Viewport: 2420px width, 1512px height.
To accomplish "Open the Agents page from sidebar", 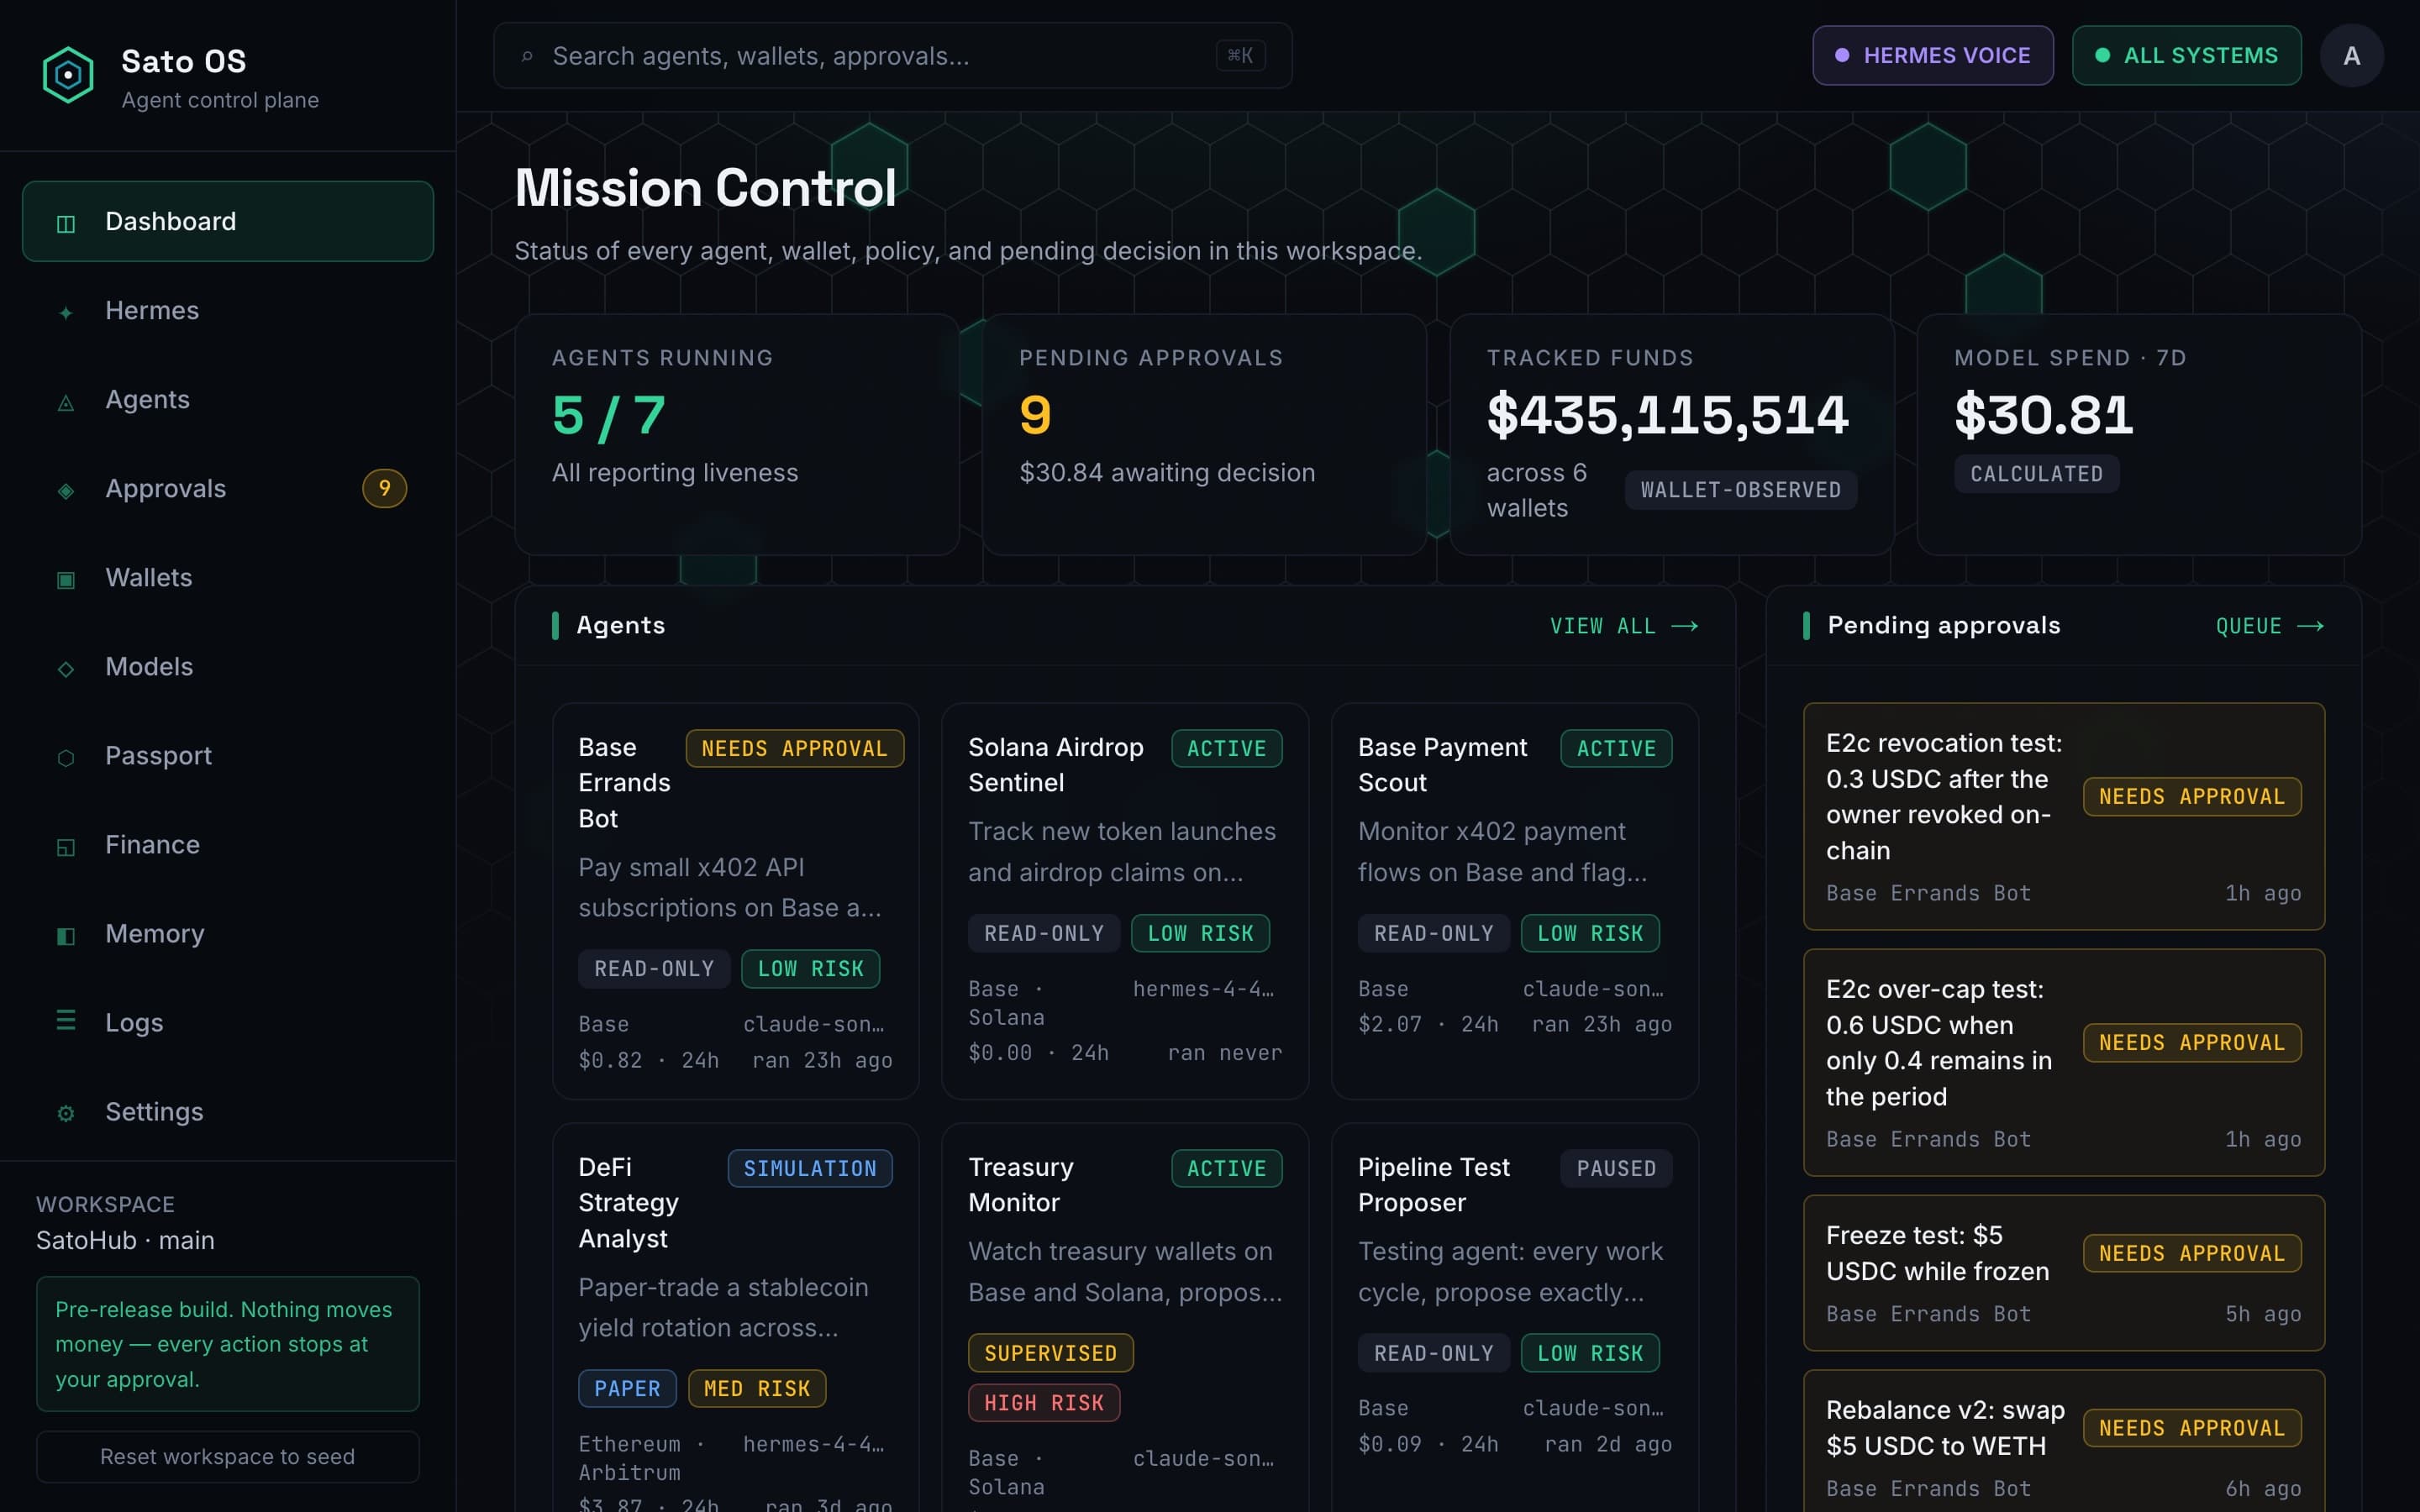I will pyautogui.click(x=228, y=399).
